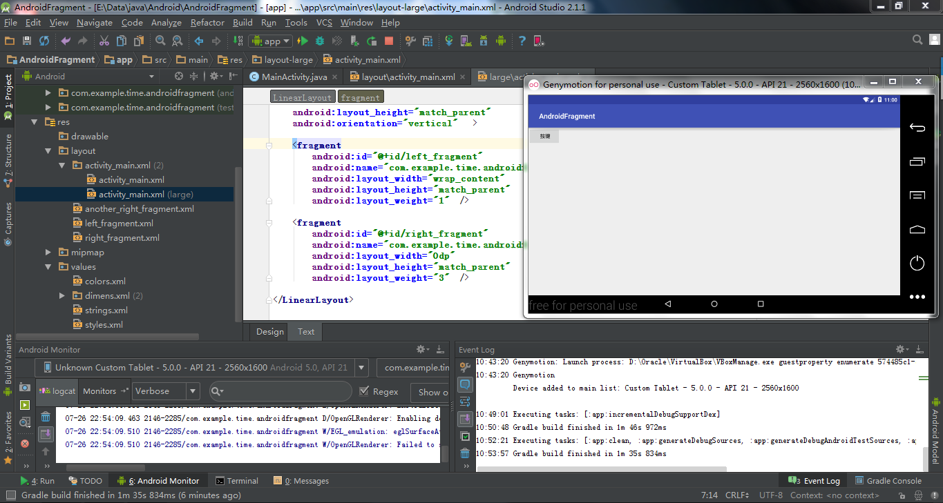Switch to Monitors tab in Android Monitor
The width and height of the screenshot is (943, 503).
104,391
